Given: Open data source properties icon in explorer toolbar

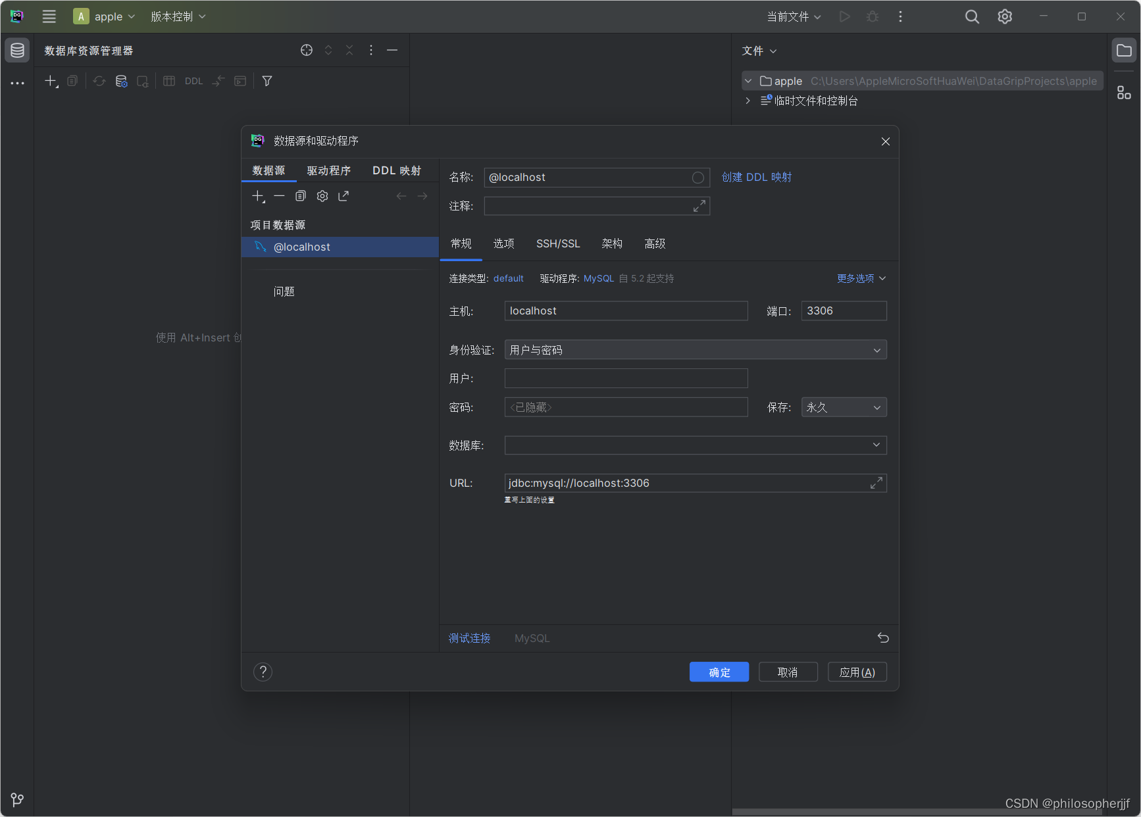Looking at the screenshot, I should 121,81.
